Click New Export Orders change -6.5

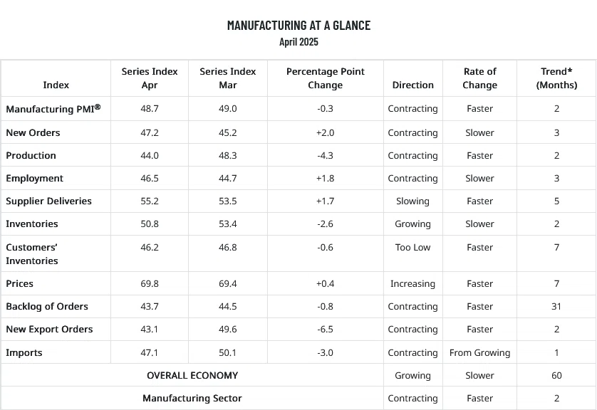(325, 330)
